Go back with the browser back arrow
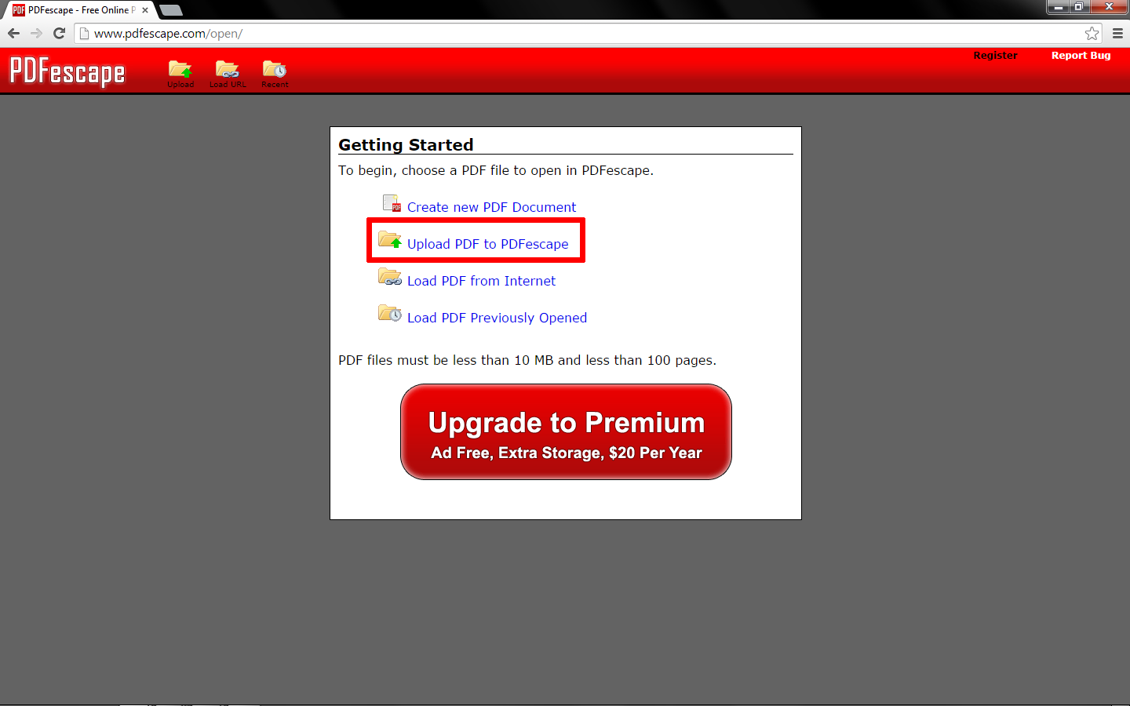 [13, 34]
